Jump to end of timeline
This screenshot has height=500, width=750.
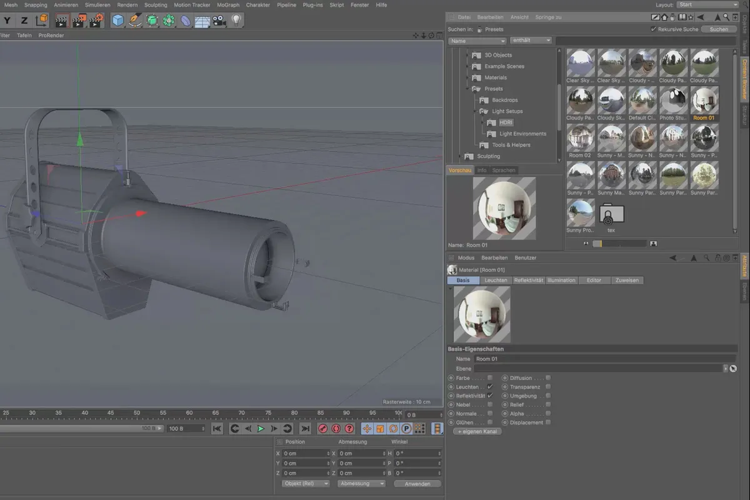click(304, 429)
